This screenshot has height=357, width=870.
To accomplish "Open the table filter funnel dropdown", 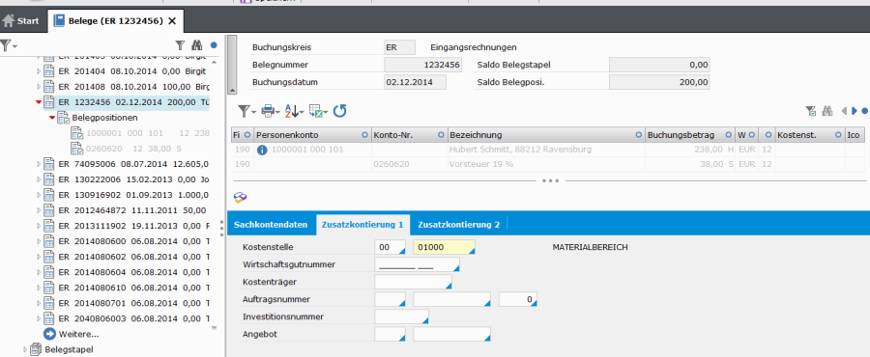I will 246,111.
